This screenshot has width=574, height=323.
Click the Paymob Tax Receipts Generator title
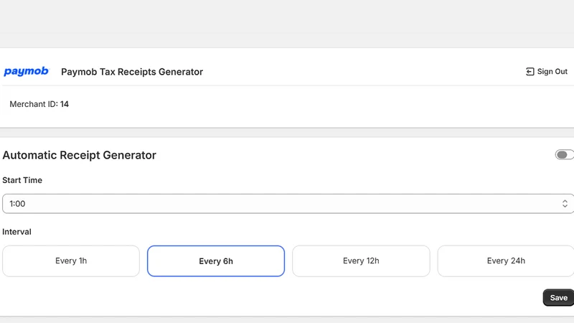click(x=132, y=72)
